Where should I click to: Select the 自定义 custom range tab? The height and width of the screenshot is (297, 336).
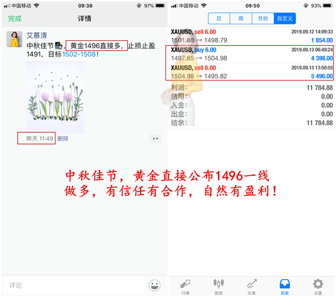[285, 18]
